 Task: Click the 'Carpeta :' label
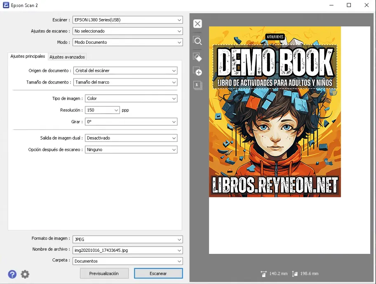click(61, 260)
